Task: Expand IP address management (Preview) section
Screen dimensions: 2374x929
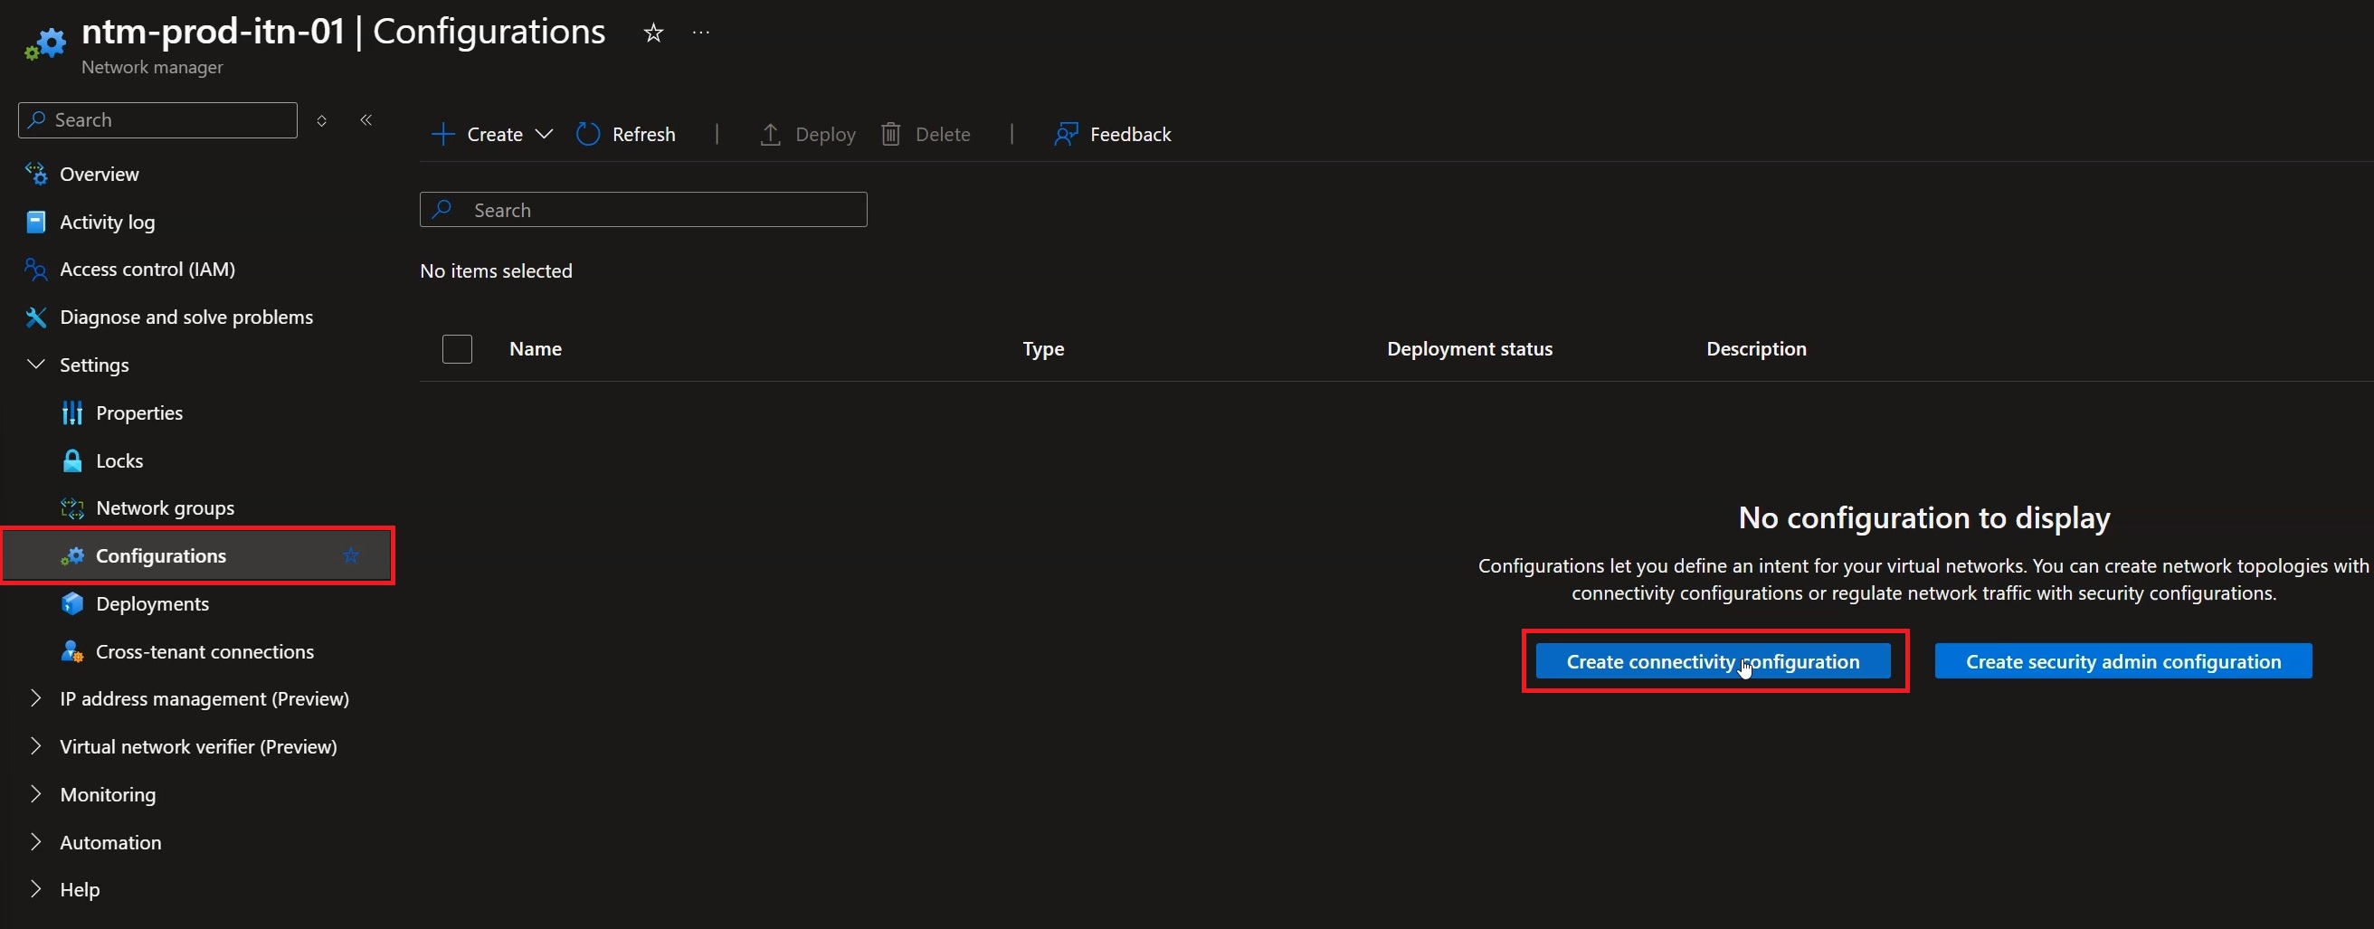Action: 36,698
